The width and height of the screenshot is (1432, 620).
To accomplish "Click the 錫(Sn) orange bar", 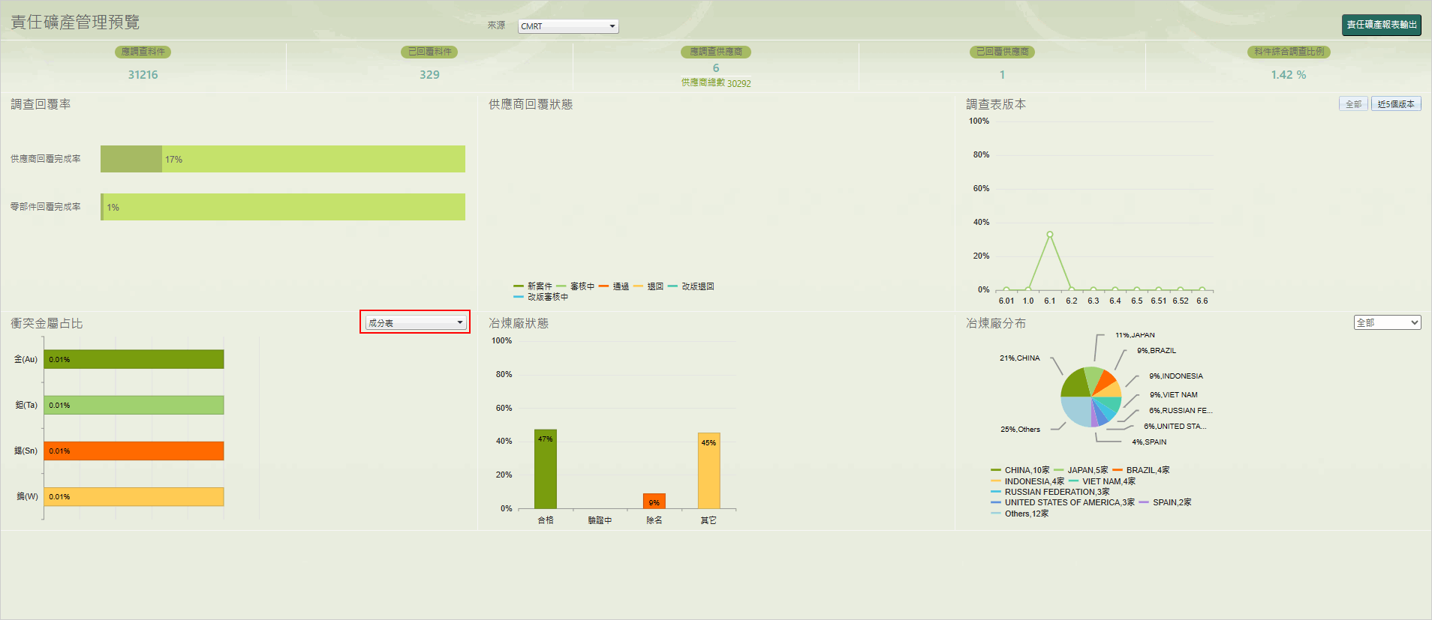I will pos(134,451).
